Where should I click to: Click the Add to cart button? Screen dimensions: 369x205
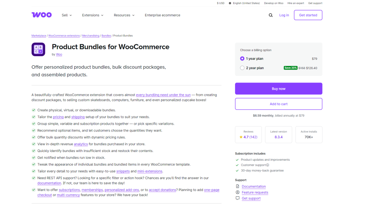279,104
